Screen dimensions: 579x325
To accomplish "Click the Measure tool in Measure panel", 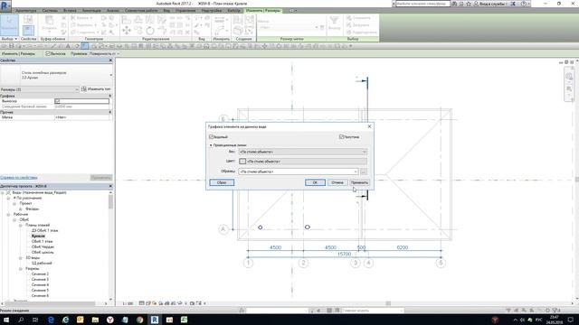I will [219, 20].
